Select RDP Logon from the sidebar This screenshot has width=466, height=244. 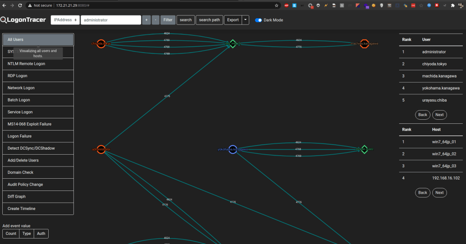tap(38, 76)
